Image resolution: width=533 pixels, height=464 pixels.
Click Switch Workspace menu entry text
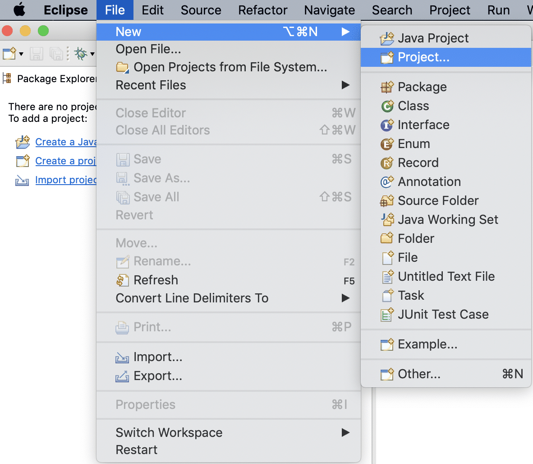169,433
